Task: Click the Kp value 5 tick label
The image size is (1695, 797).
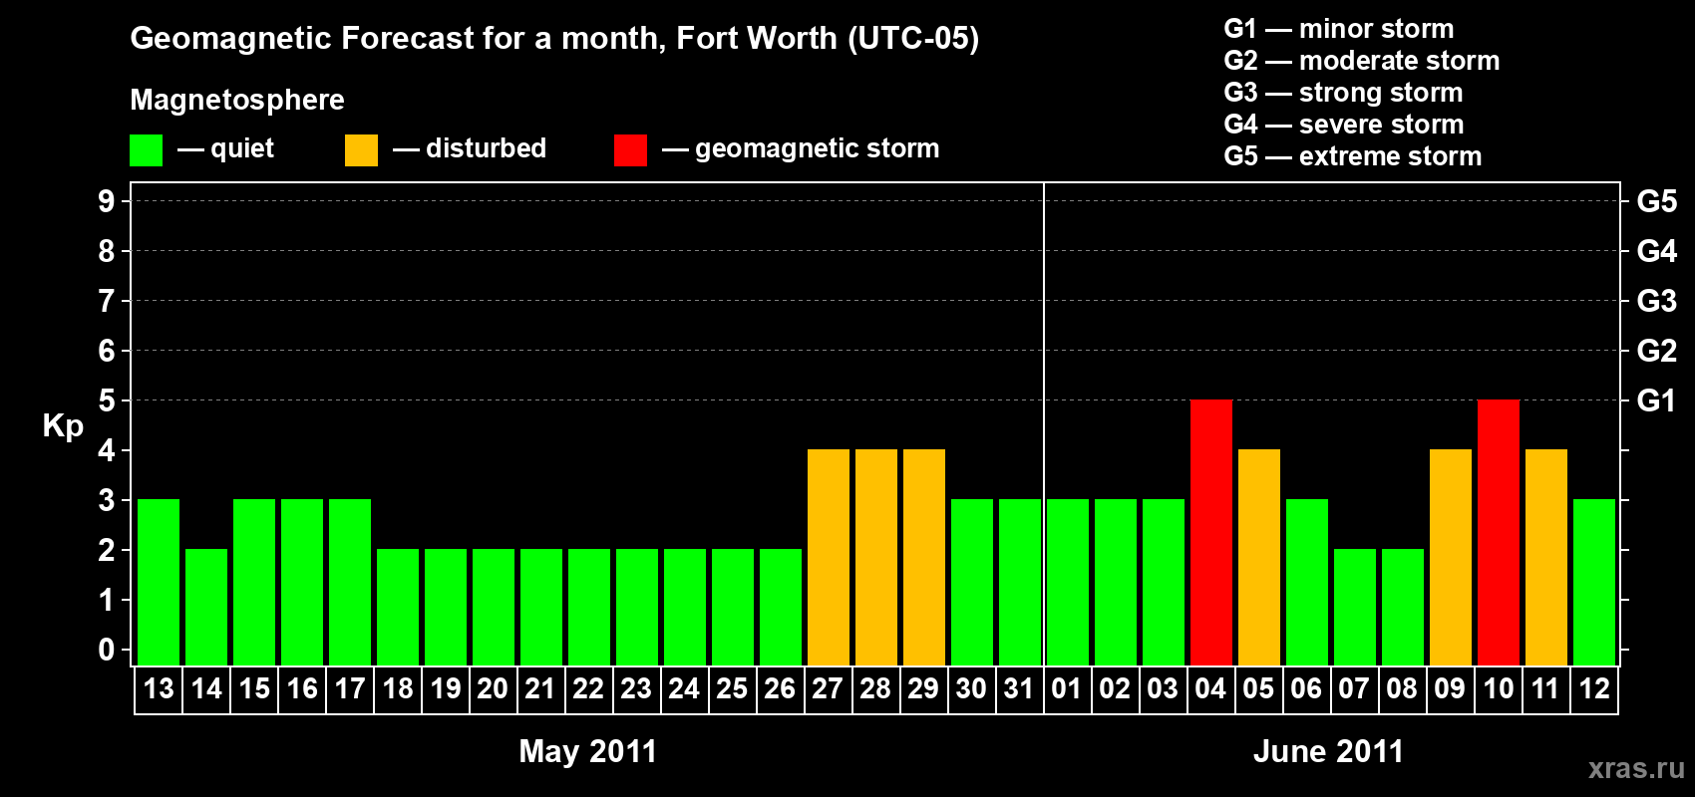Action: pos(107,400)
